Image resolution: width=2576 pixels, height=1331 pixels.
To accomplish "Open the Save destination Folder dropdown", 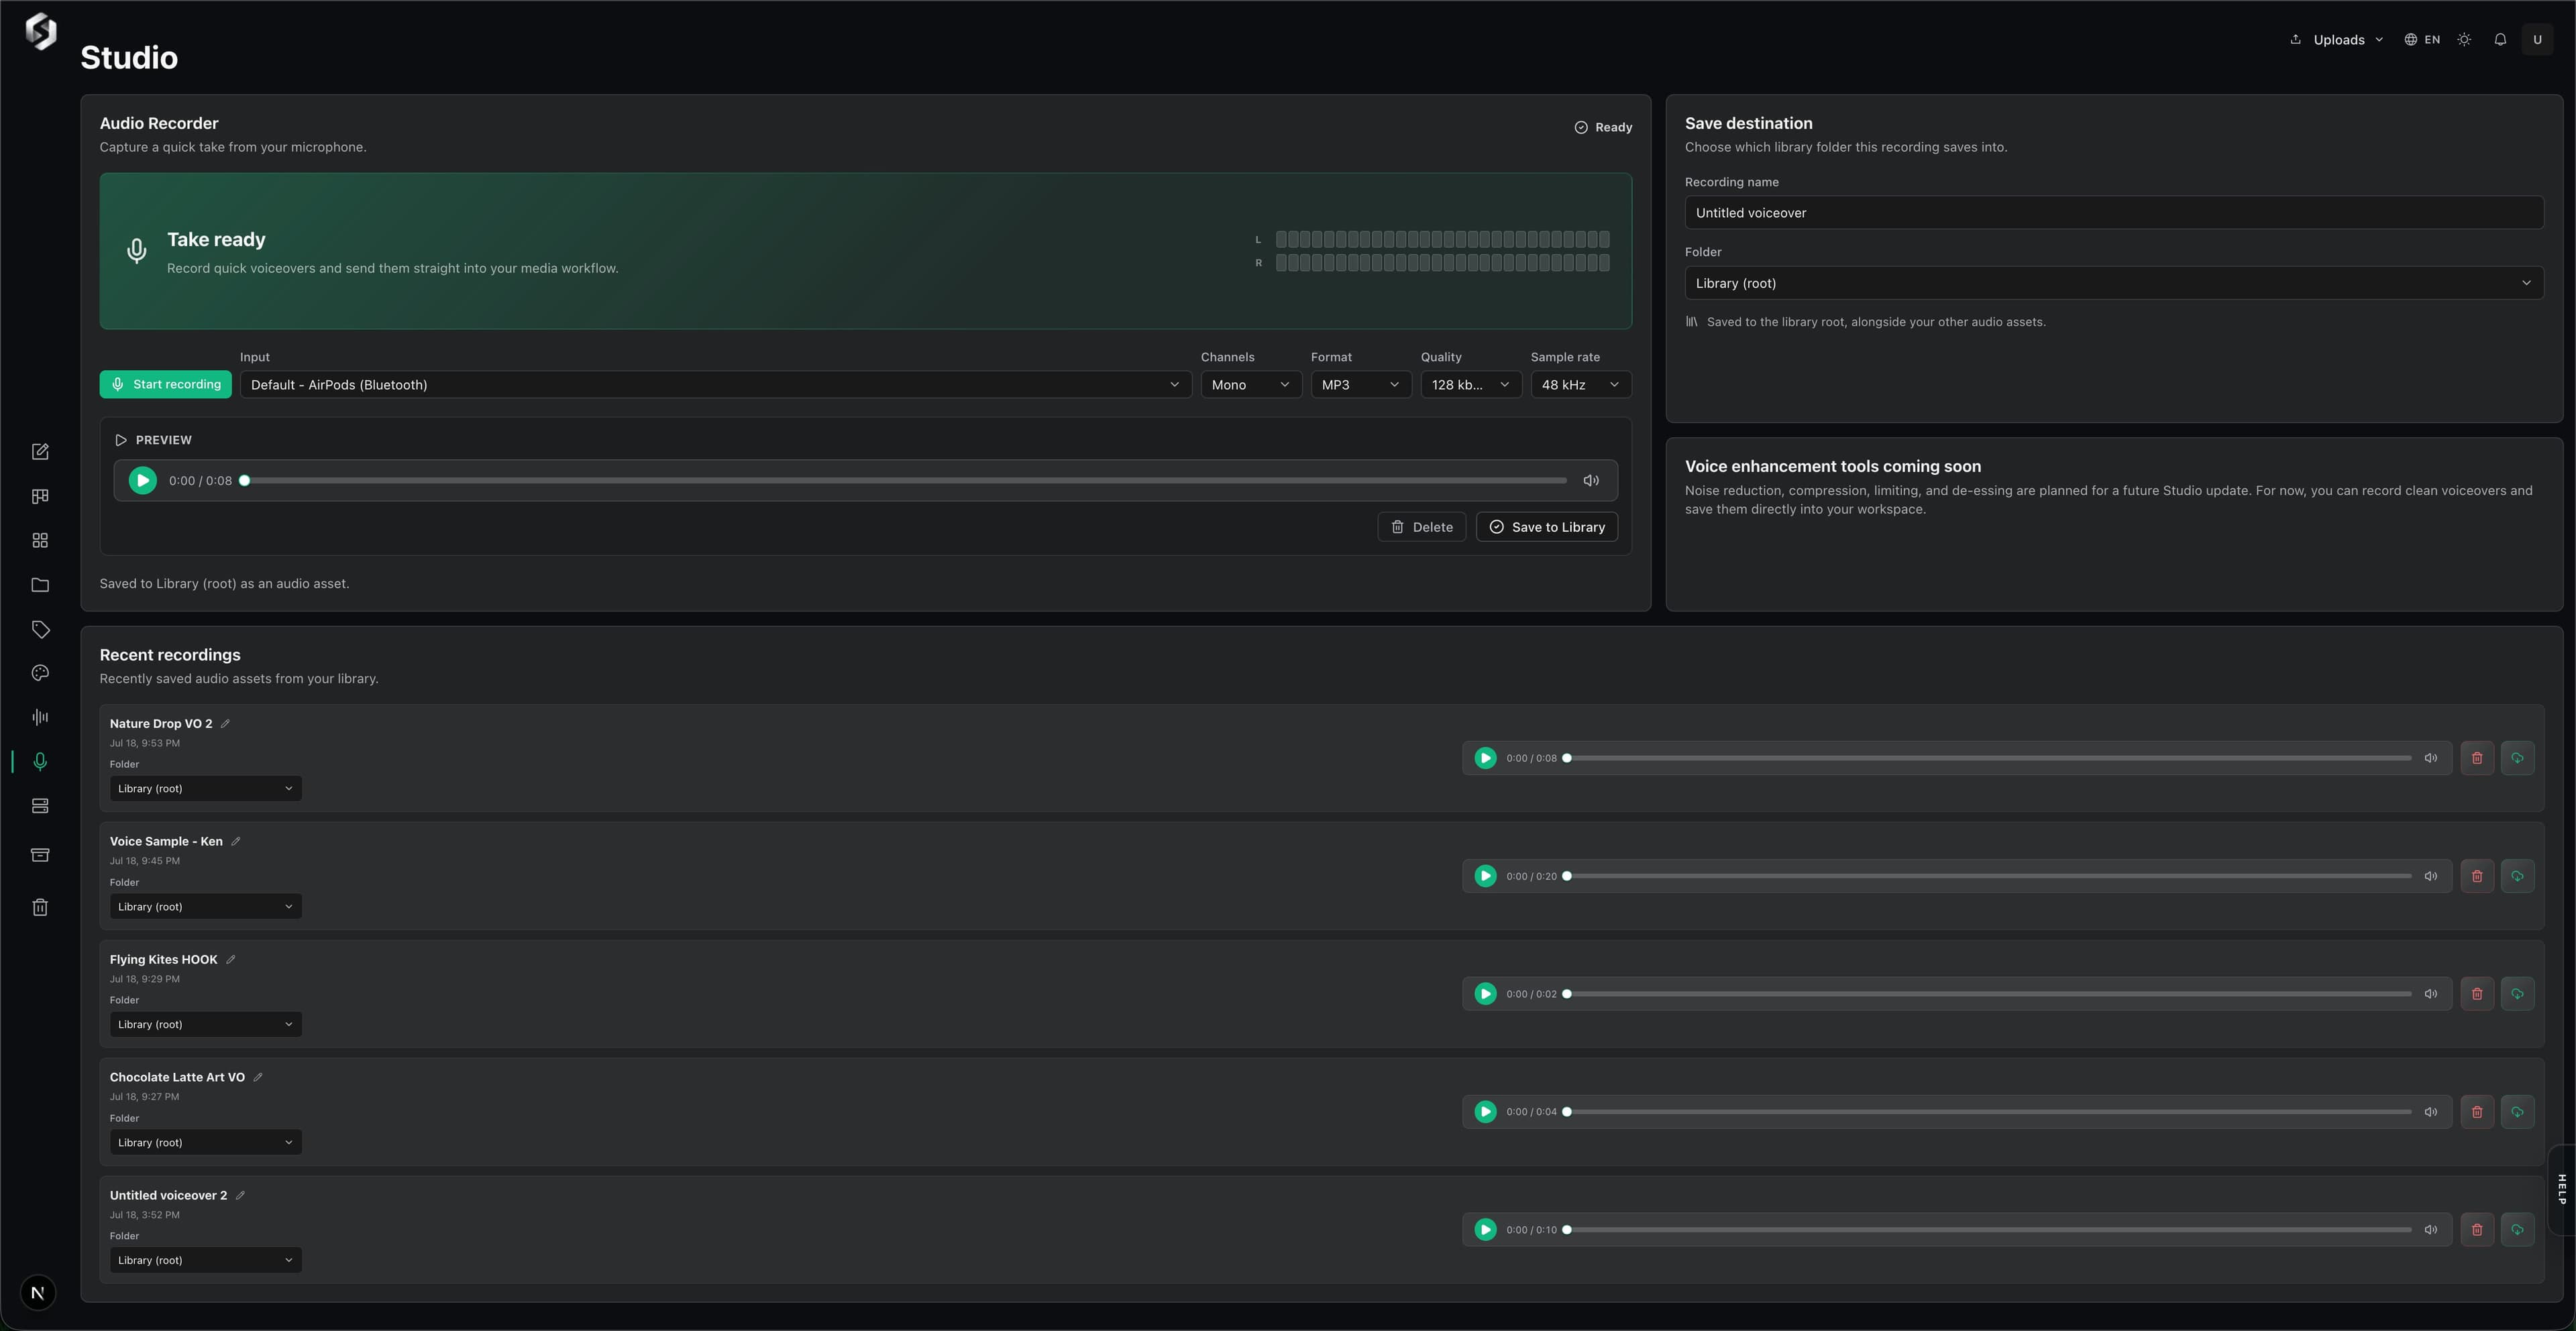I will (x=2114, y=283).
